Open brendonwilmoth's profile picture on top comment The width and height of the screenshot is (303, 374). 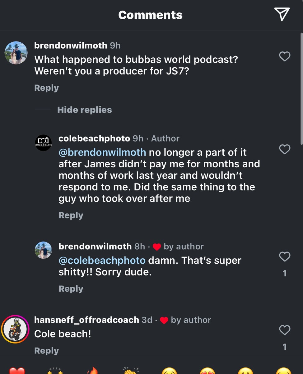pos(16,53)
